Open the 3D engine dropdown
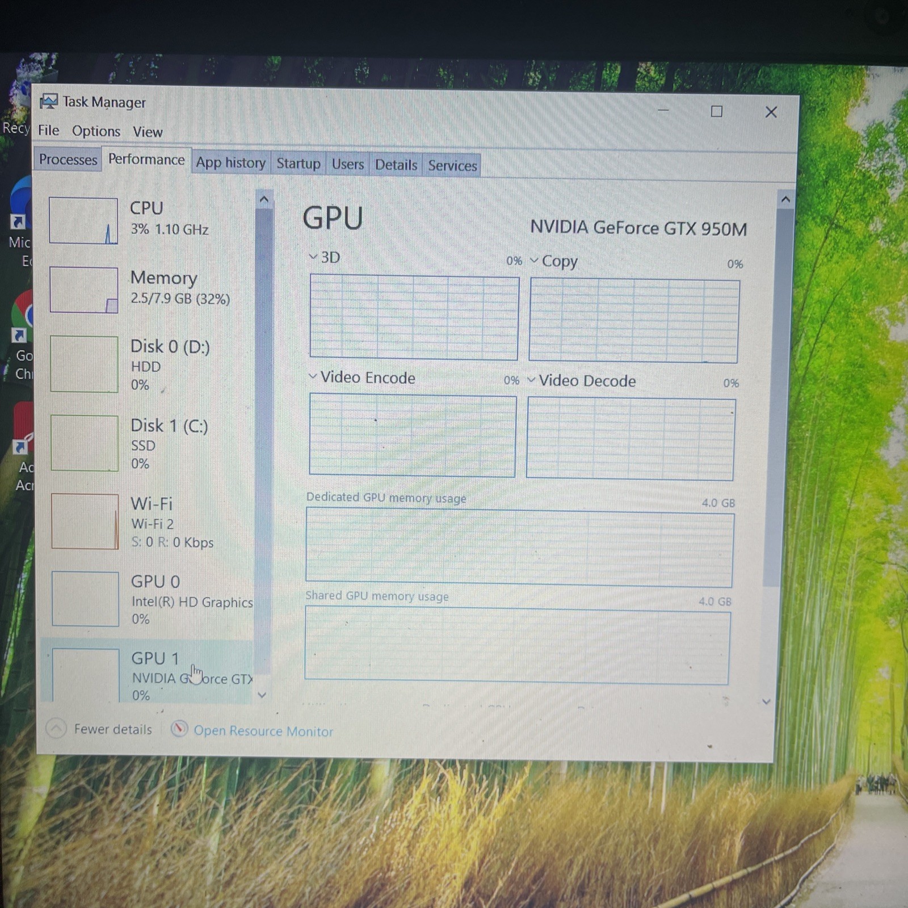 313,257
